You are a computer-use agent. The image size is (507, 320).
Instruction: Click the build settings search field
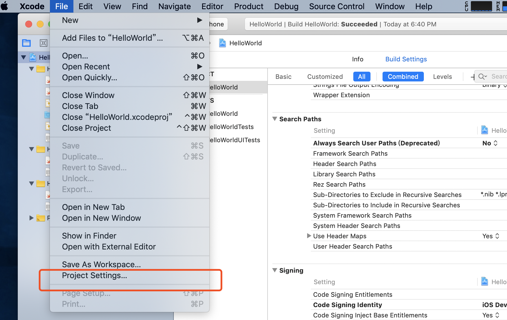pyautogui.click(x=491, y=76)
